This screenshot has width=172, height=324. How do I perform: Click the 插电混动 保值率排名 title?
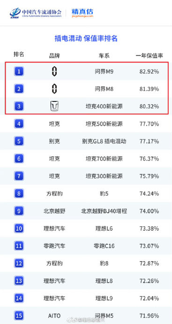pos(86,38)
